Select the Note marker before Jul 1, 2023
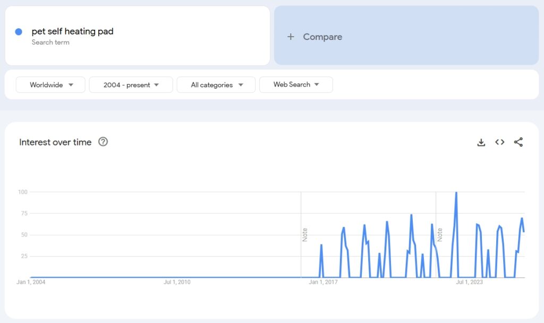This screenshot has height=323, width=544. [x=440, y=235]
